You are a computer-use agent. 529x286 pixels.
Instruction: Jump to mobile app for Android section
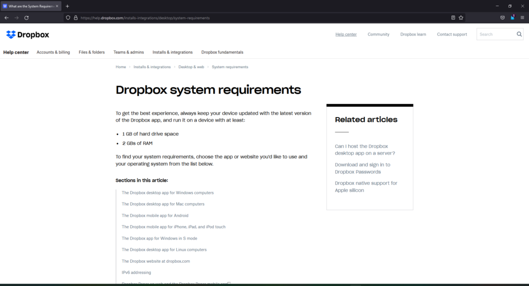pos(155,215)
